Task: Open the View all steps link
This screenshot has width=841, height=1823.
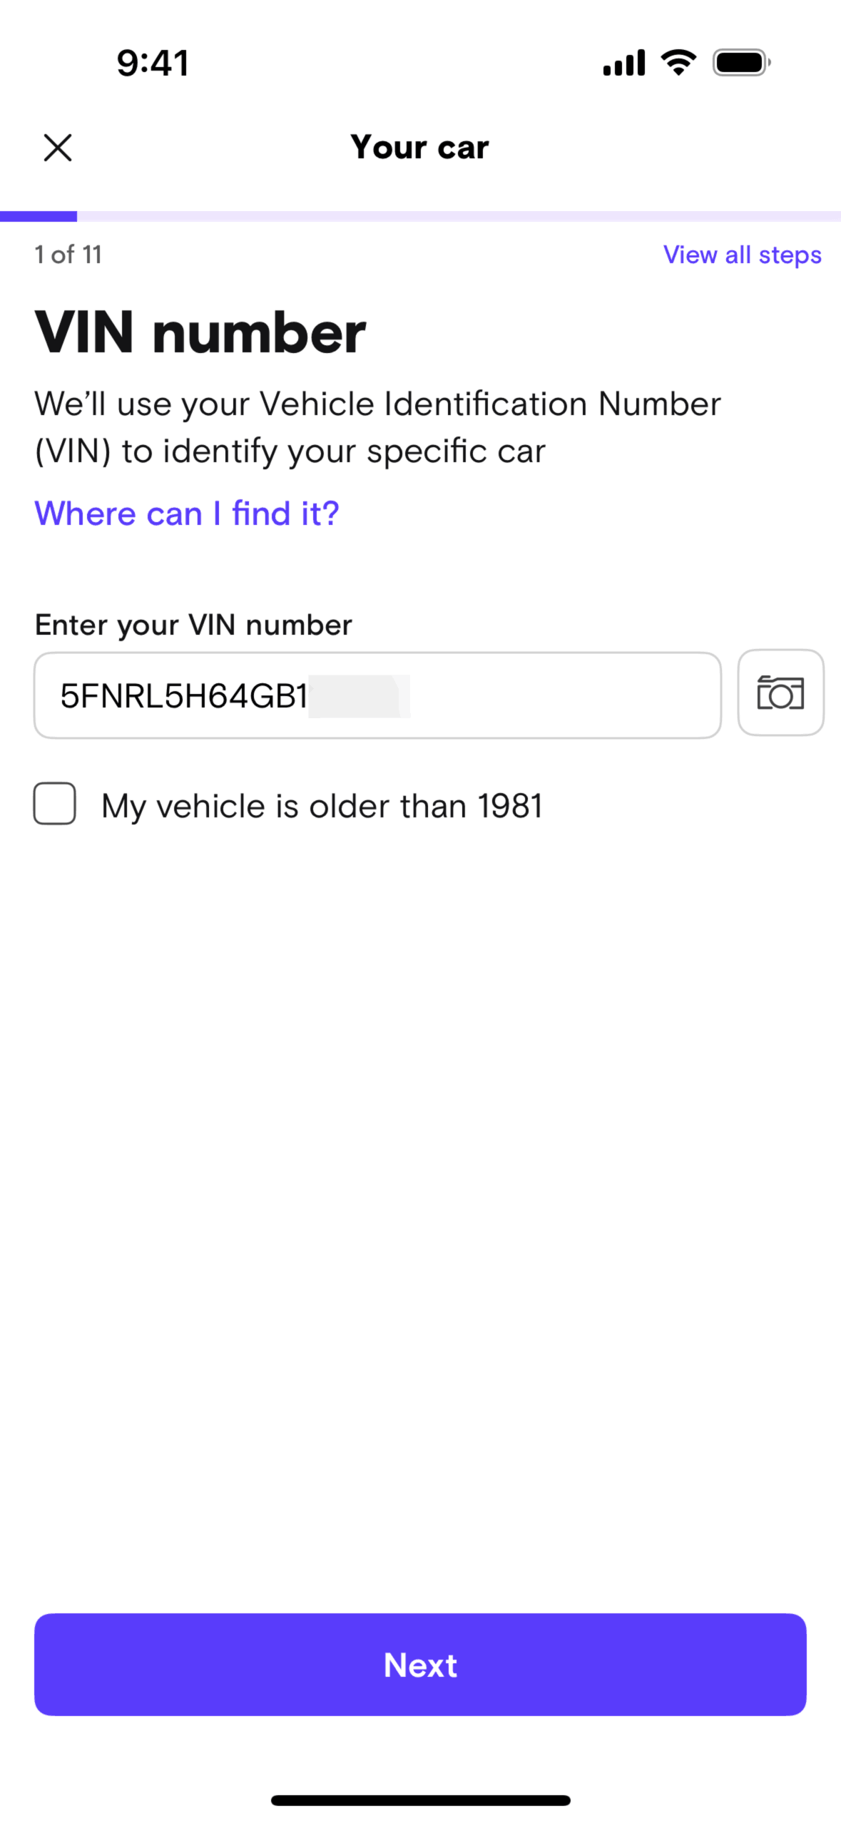Action: click(742, 255)
